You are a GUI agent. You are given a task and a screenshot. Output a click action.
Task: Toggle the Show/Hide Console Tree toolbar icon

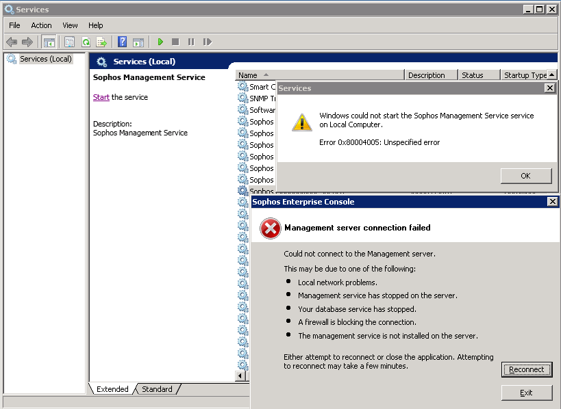pyautogui.click(x=49, y=42)
